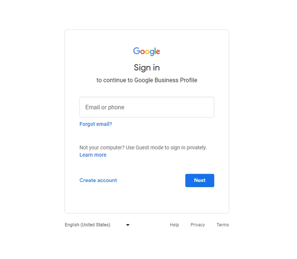Click the Email or phone placeholder text

[x=105, y=107]
